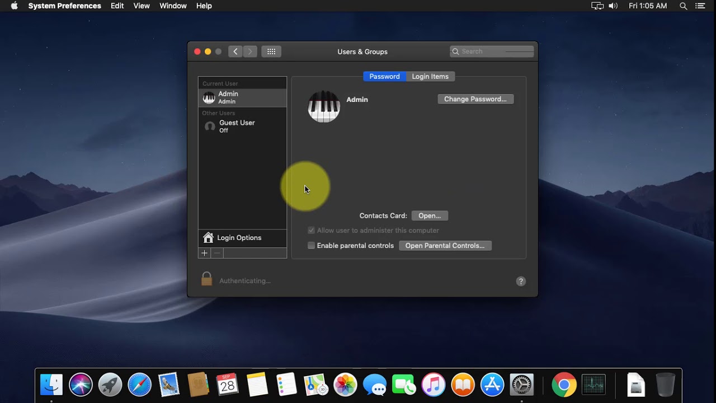The image size is (716, 403).
Task: Show all preferences grid button
Action: click(x=271, y=51)
